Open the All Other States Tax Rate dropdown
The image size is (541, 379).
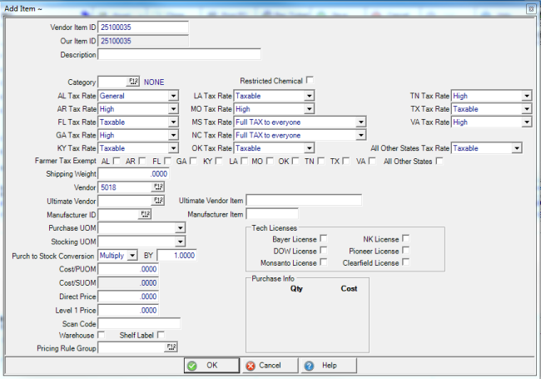517,148
